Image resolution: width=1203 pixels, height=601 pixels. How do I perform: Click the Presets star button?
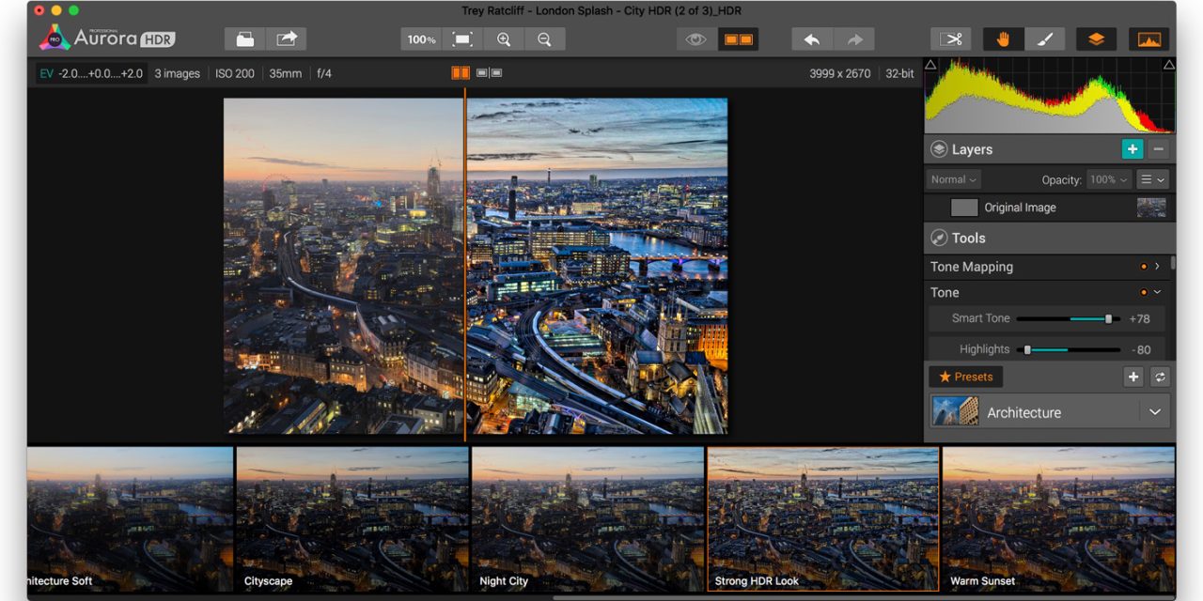pos(965,377)
